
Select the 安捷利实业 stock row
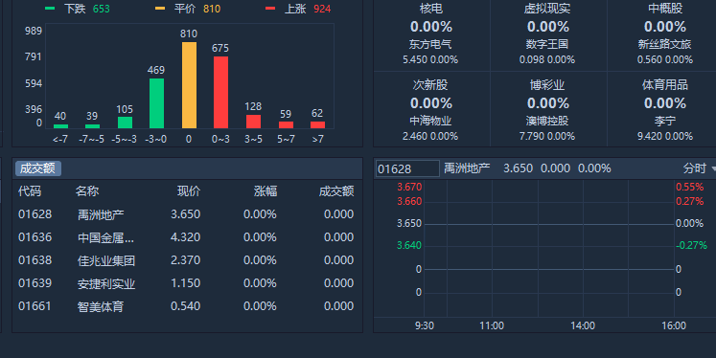187,283
